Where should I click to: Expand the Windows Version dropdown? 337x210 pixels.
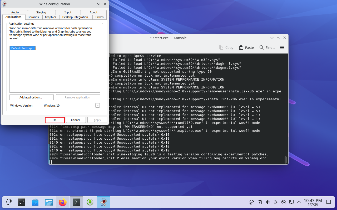[97, 106]
